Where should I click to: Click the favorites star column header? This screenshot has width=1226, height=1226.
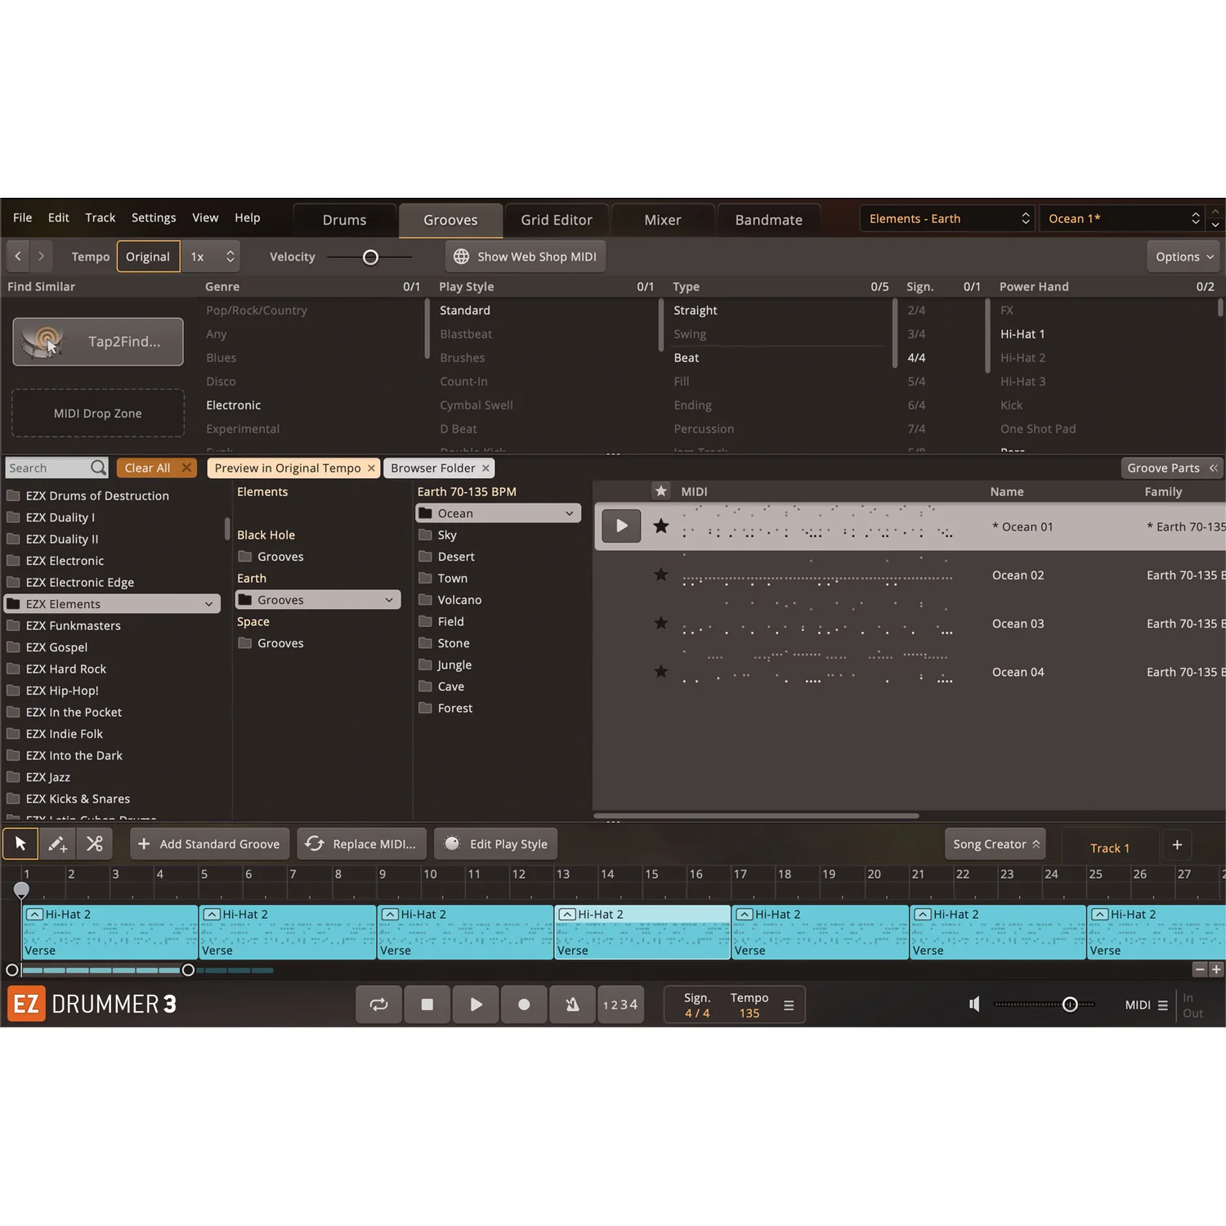(661, 490)
